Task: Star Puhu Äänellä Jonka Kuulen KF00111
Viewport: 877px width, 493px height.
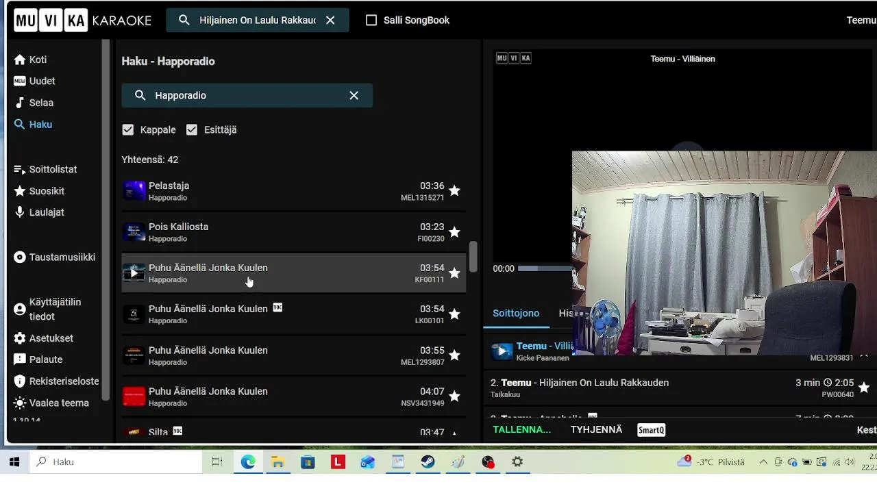Action: (x=454, y=273)
